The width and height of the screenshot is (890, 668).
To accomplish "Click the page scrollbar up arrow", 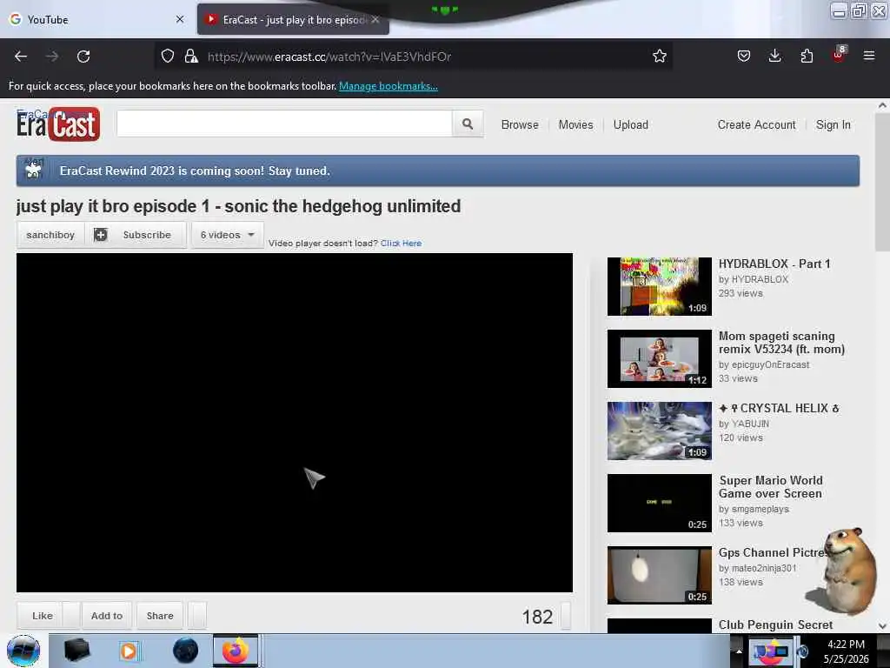I will (882, 105).
